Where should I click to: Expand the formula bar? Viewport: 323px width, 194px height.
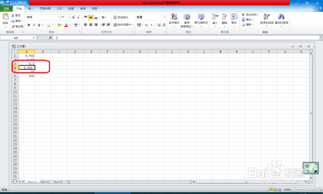point(321,37)
